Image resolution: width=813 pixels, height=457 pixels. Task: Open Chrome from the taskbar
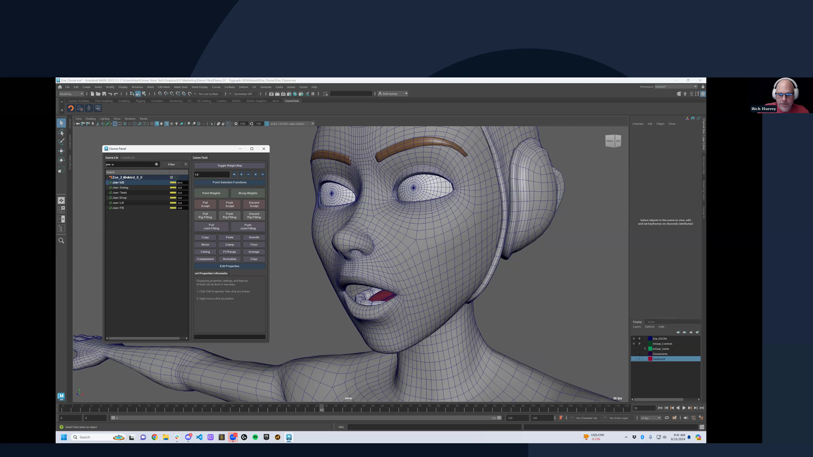click(154, 438)
